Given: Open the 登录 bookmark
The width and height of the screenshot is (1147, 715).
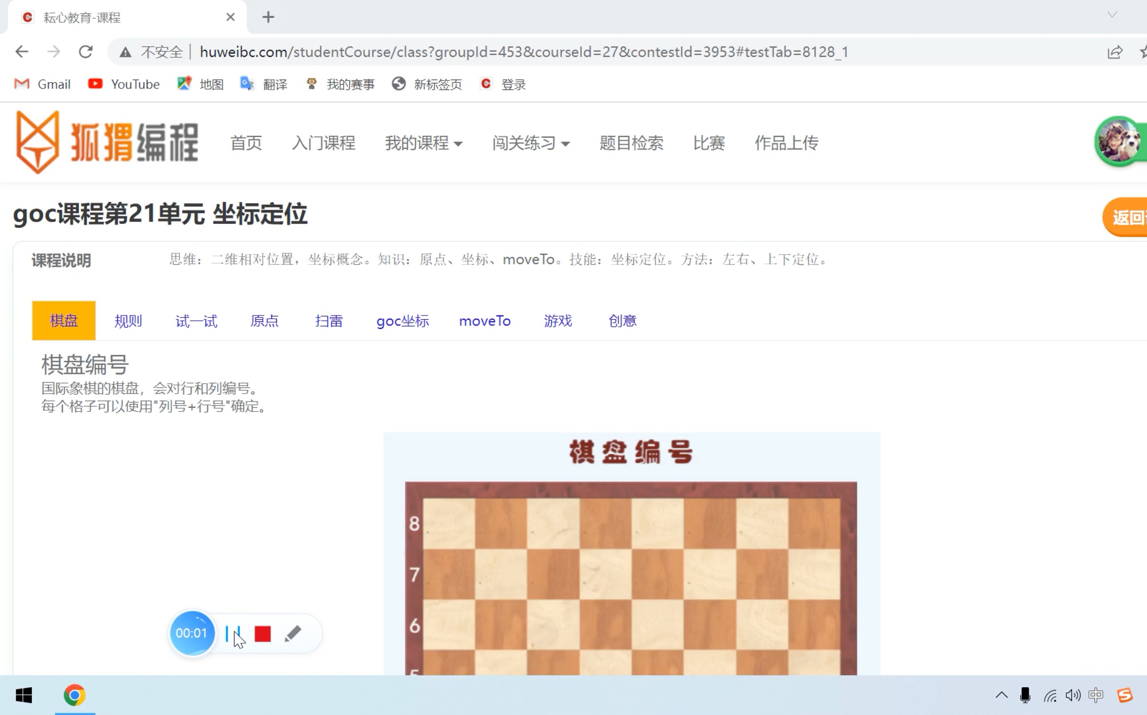Looking at the screenshot, I should point(503,84).
